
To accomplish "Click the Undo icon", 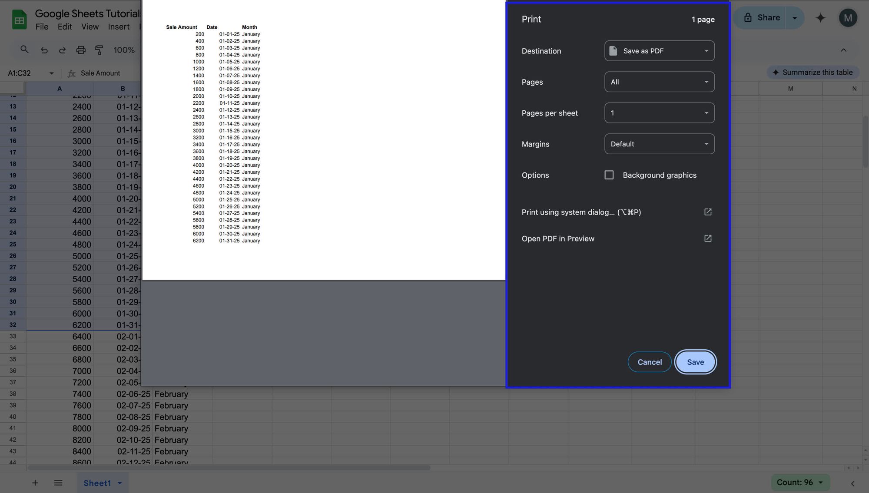I will tap(44, 50).
